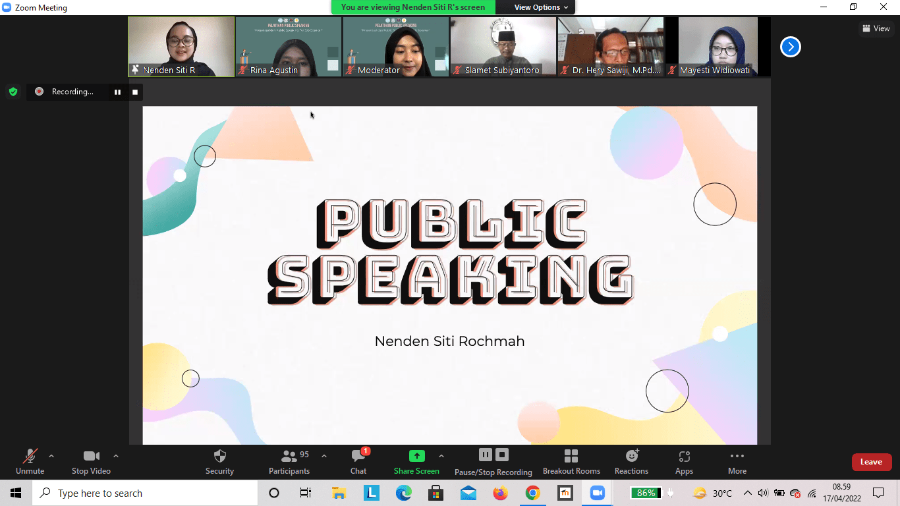Pause recording in the bottom toolbar
900x506 pixels.
tap(486, 455)
